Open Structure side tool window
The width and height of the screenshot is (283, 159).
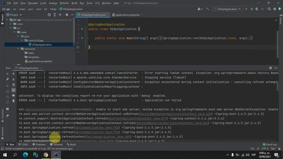tap(2, 115)
